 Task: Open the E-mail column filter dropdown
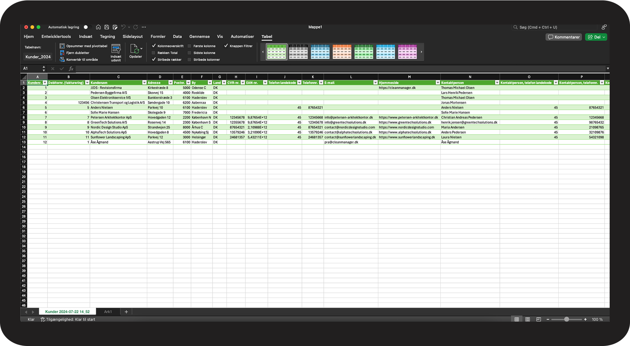375,83
